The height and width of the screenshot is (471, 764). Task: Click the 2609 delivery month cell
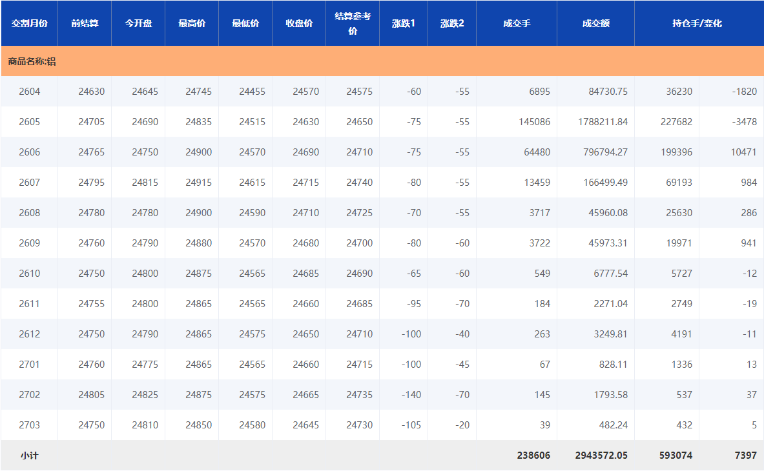(29, 243)
